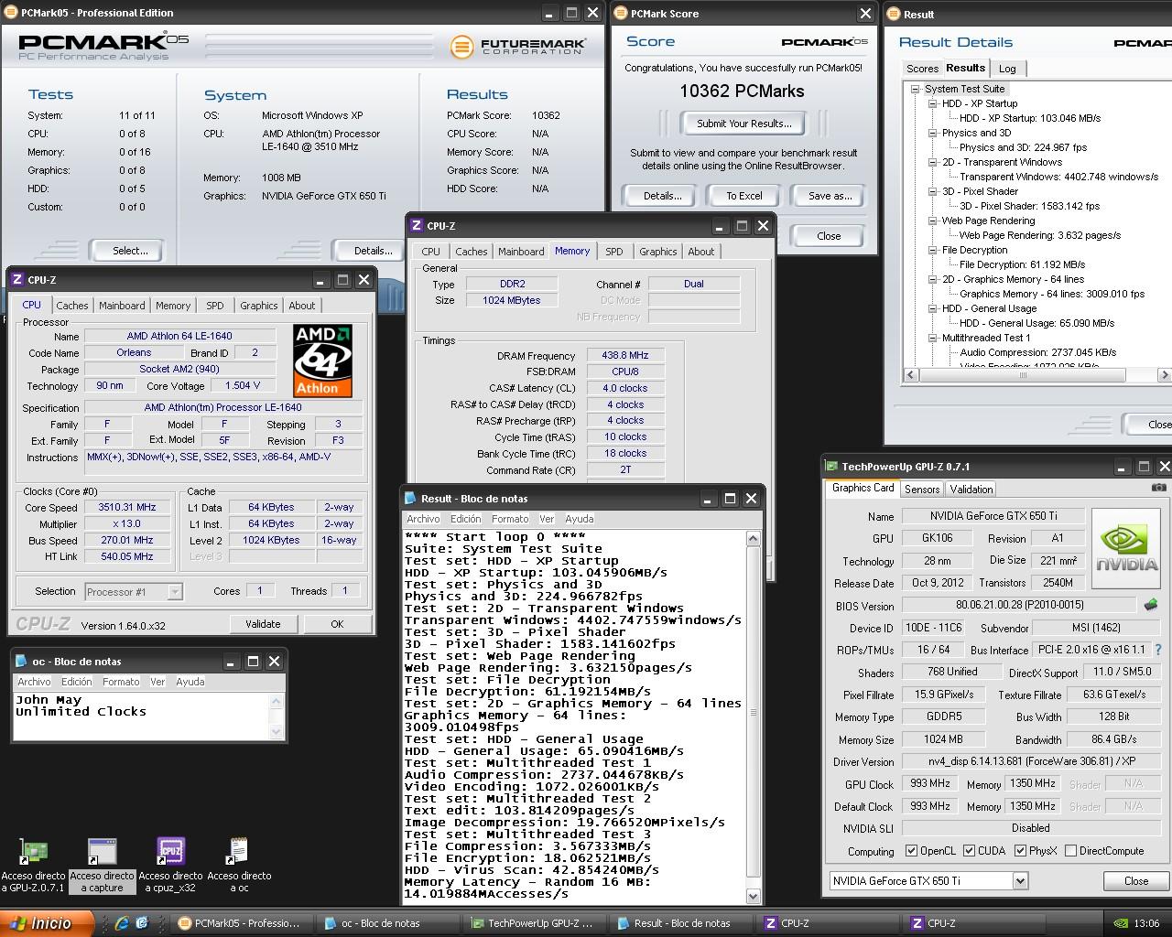The image size is (1172, 937).
Task: Toggle the OpenCL checkbox in GPU-Z
Action: click(x=911, y=851)
